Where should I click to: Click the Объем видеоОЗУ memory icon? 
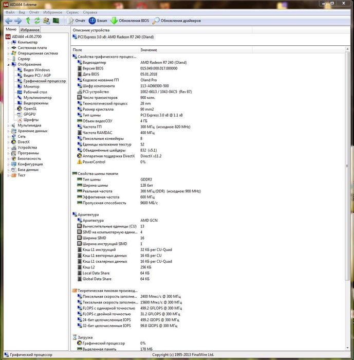pos(80,121)
